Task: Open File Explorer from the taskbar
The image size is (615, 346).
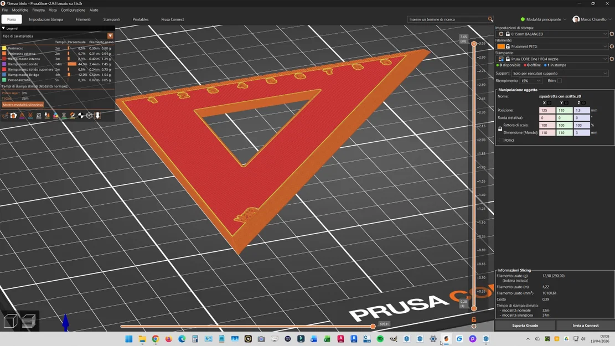Action: point(142,339)
